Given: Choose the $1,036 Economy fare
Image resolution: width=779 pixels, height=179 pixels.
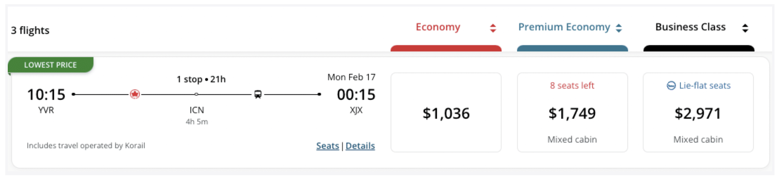Looking at the screenshot, I should click(446, 113).
